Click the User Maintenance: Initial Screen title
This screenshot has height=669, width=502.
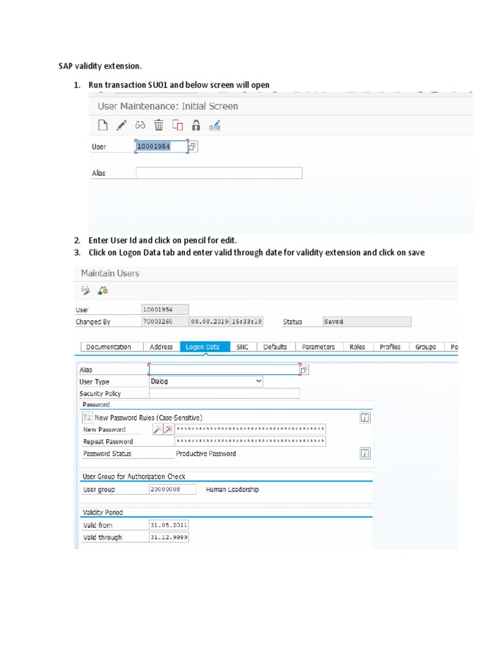pyautogui.click(x=168, y=106)
